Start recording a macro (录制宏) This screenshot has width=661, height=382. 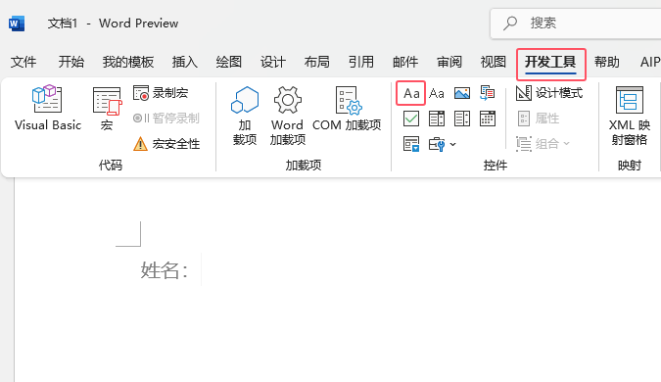[x=161, y=93]
